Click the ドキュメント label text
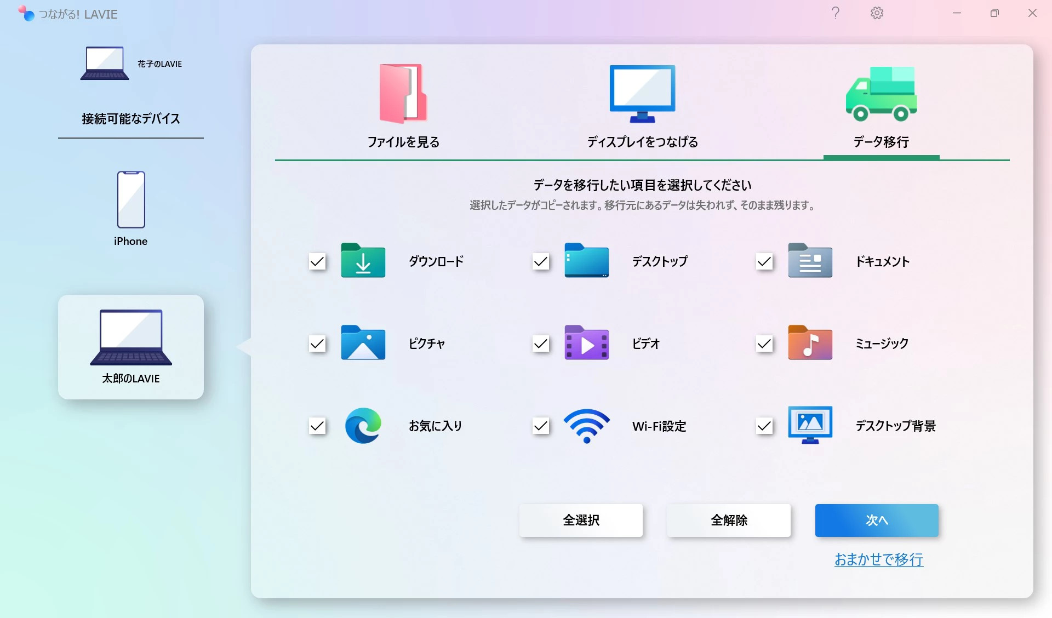 coord(883,261)
